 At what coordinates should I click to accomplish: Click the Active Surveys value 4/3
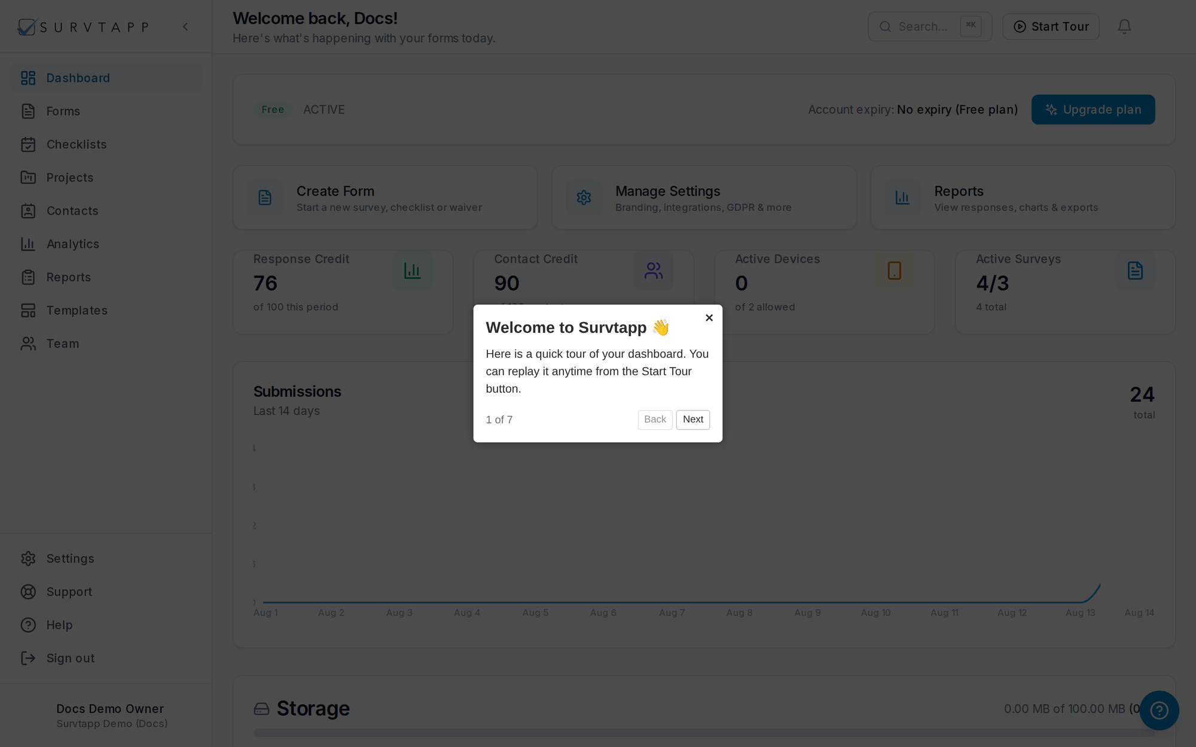click(992, 283)
